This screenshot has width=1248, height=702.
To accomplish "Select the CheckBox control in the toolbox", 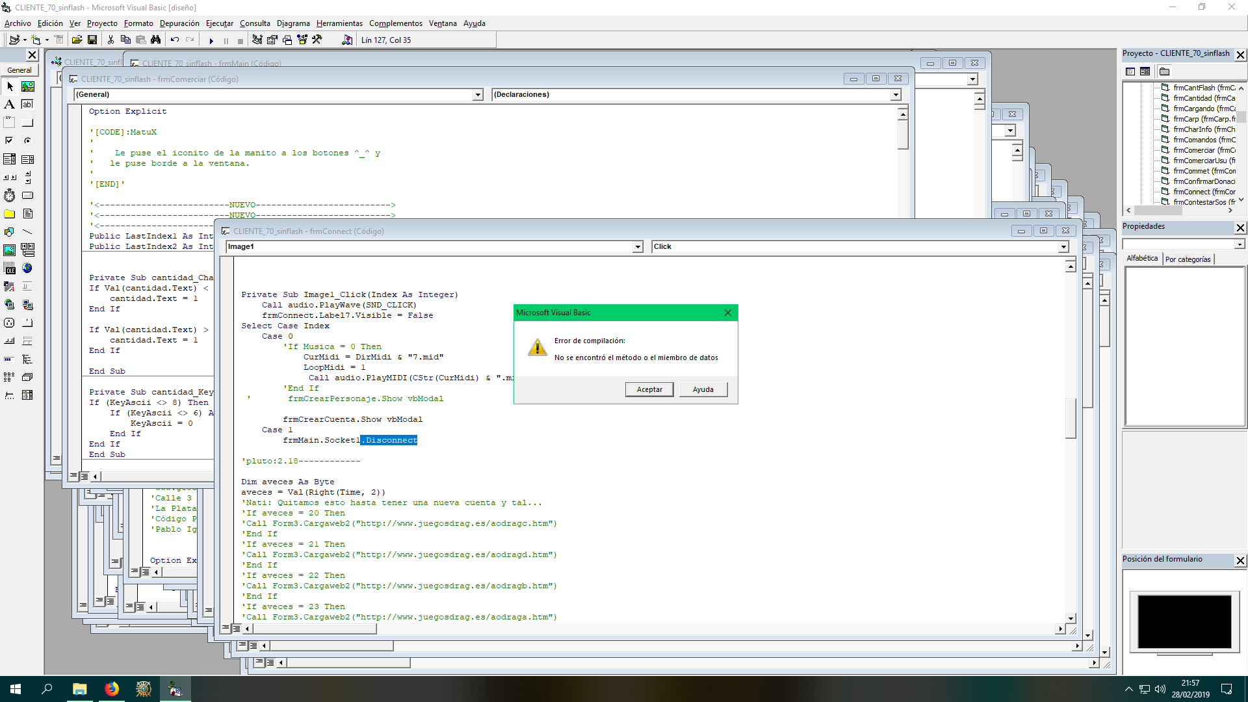I will point(10,141).
